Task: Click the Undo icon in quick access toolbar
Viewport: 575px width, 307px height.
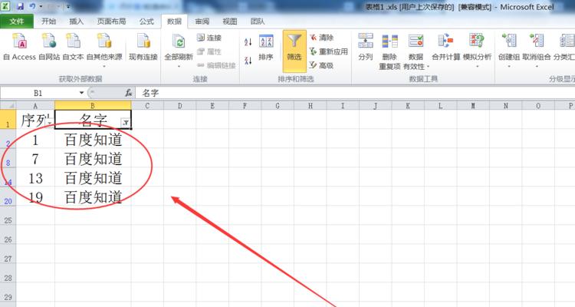Action: tap(33, 6)
